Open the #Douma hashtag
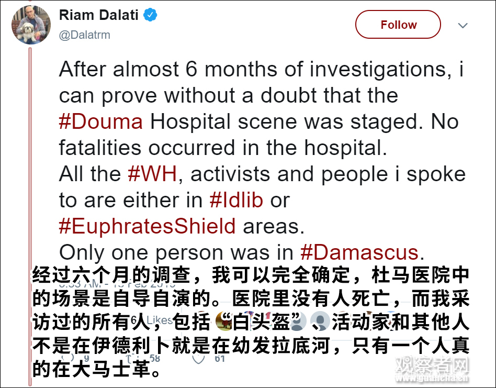 (100, 122)
